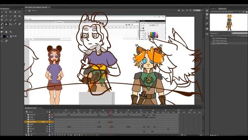Select the Oval tool
The image size is (248, 140).
tap(19, 16)
